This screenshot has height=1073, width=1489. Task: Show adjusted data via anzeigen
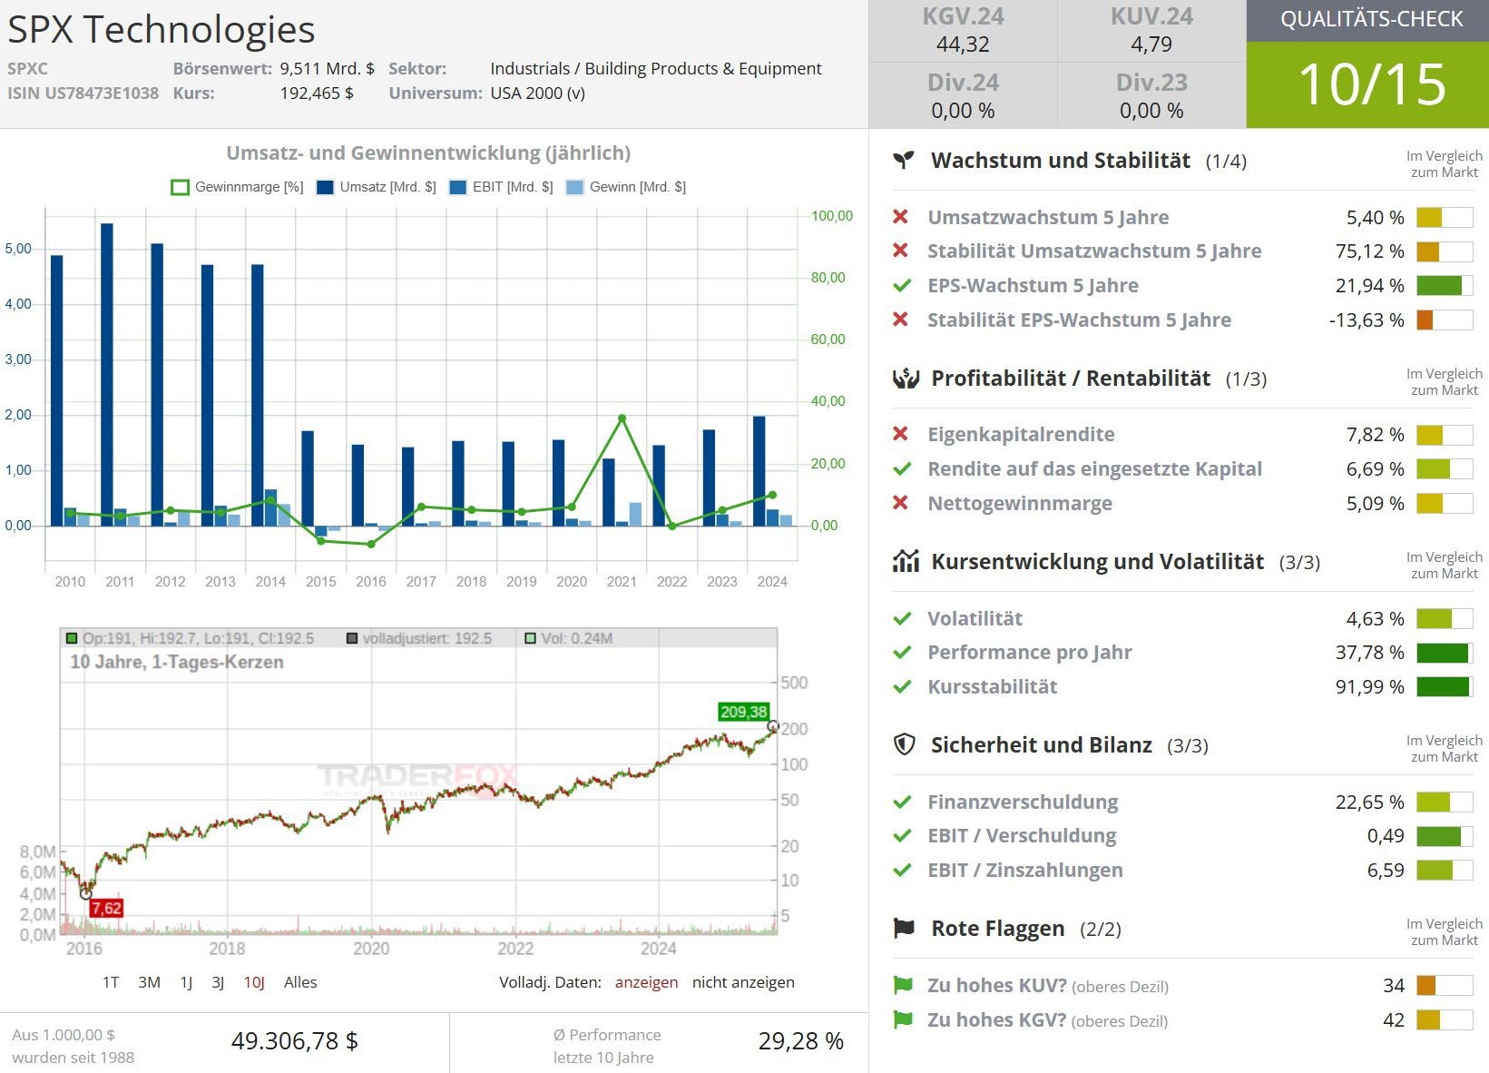click(646, 982)
